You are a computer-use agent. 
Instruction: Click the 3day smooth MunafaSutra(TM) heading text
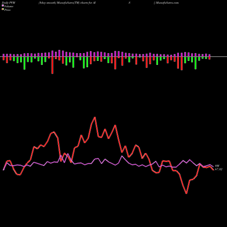pyautogui.click(x=59, y=3)
